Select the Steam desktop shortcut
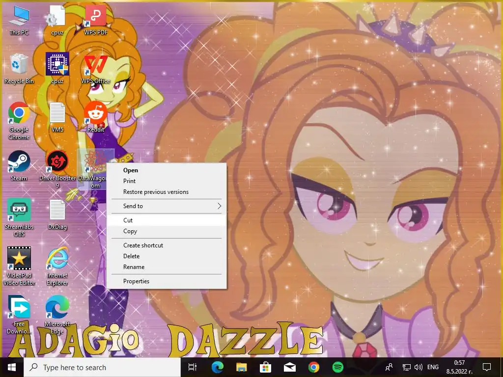Image resolution: width=503 pixels, height=377 pixels. pos(19,166)
